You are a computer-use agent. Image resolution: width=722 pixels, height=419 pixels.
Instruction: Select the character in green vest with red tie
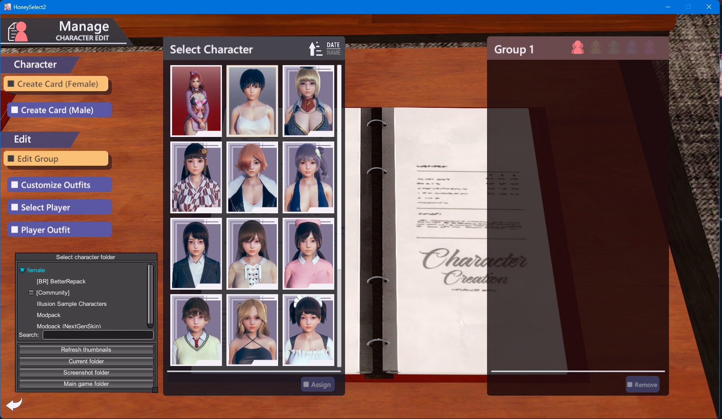(x=196, y=330)
